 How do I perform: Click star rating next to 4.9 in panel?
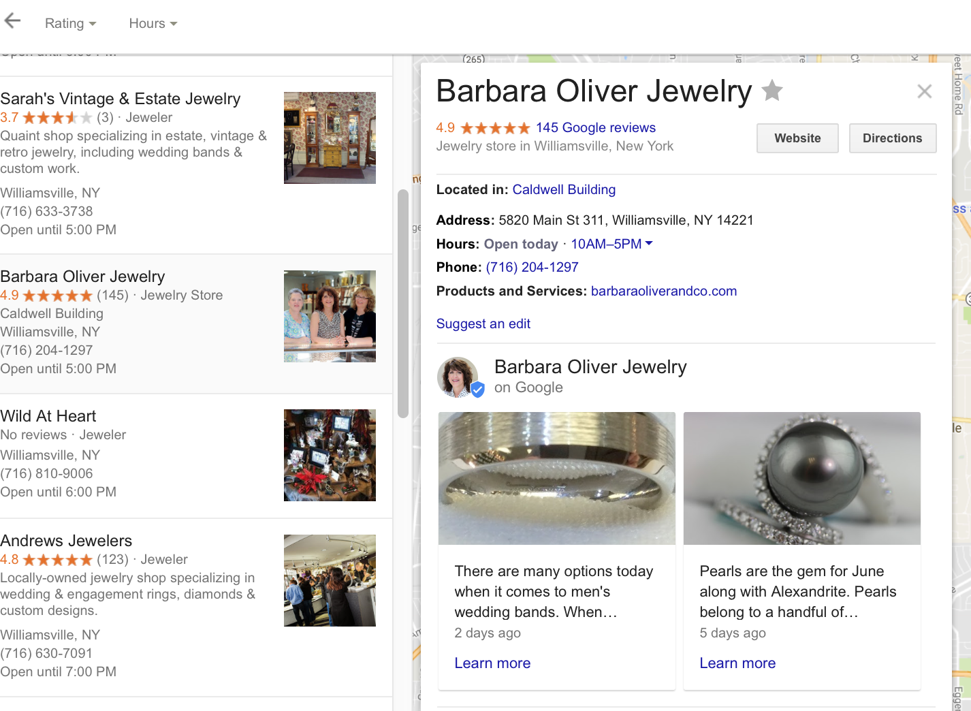(x=495, y=128)
